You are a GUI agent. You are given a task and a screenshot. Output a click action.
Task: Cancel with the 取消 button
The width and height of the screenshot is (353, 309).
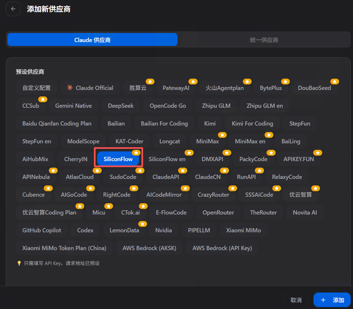(x=296, y=300)
